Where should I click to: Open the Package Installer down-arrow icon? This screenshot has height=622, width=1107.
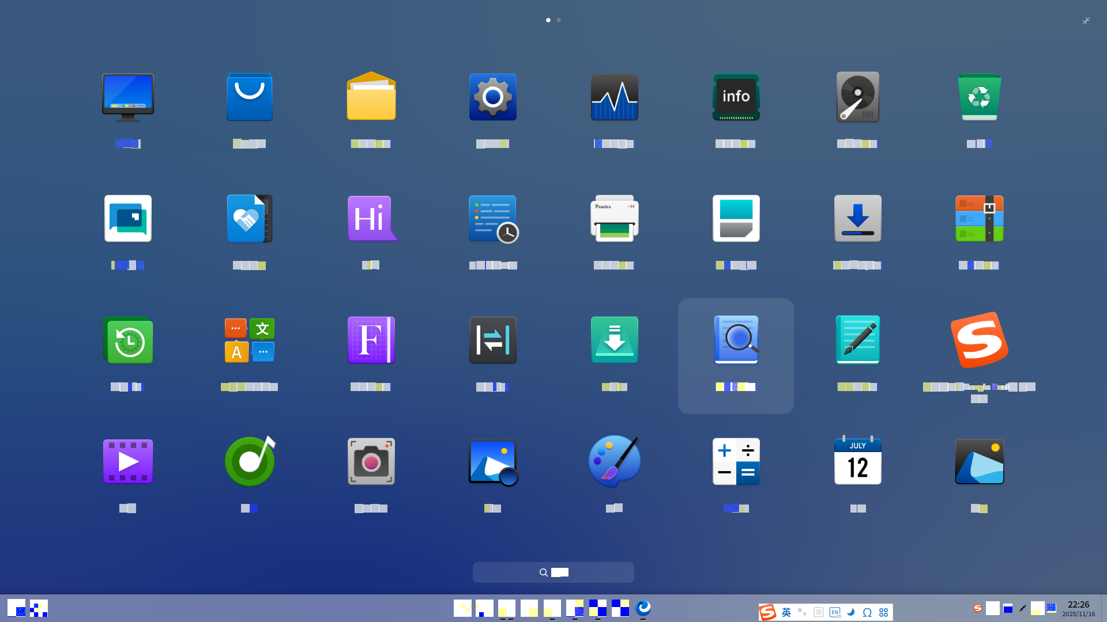[857, 218]
